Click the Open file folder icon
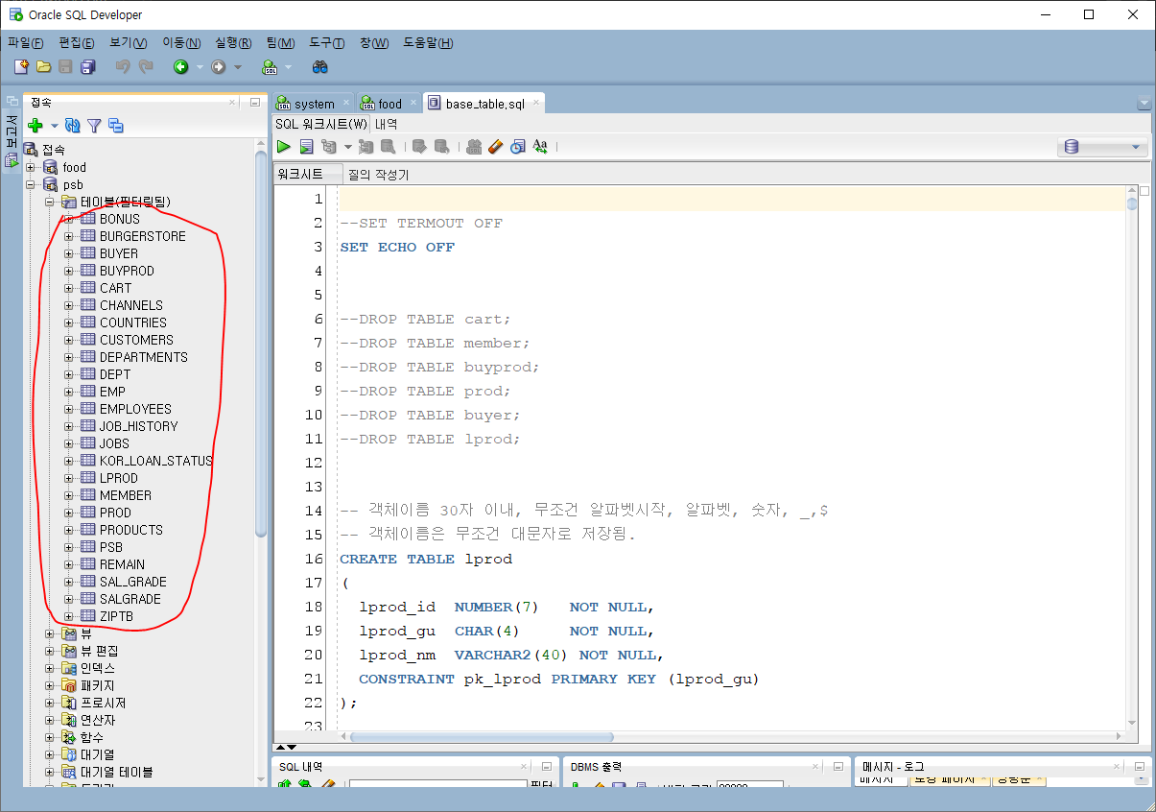Viewport: 1156px width, 812px height. point(43,67)
